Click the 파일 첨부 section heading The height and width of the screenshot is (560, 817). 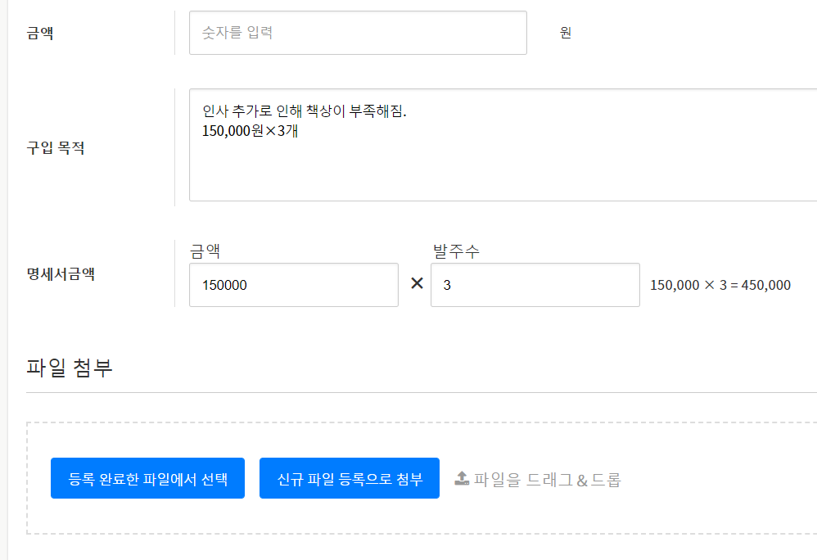tap(70, 368)
